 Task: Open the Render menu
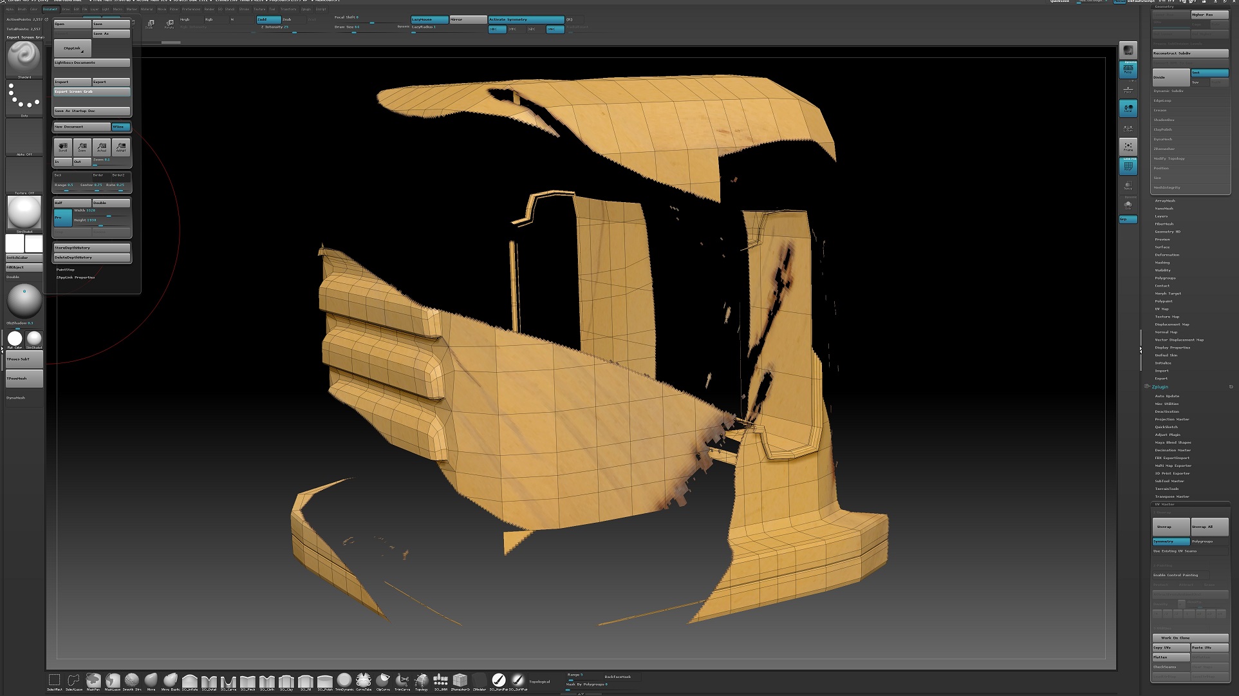(x=209, y=9)
